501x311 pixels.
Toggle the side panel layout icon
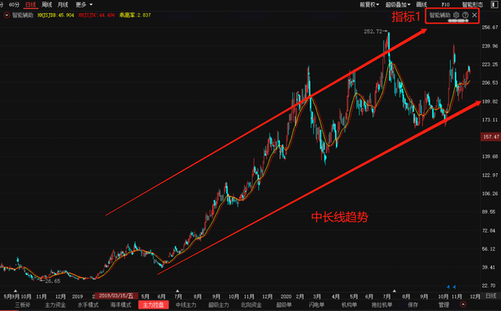[494, 5]
